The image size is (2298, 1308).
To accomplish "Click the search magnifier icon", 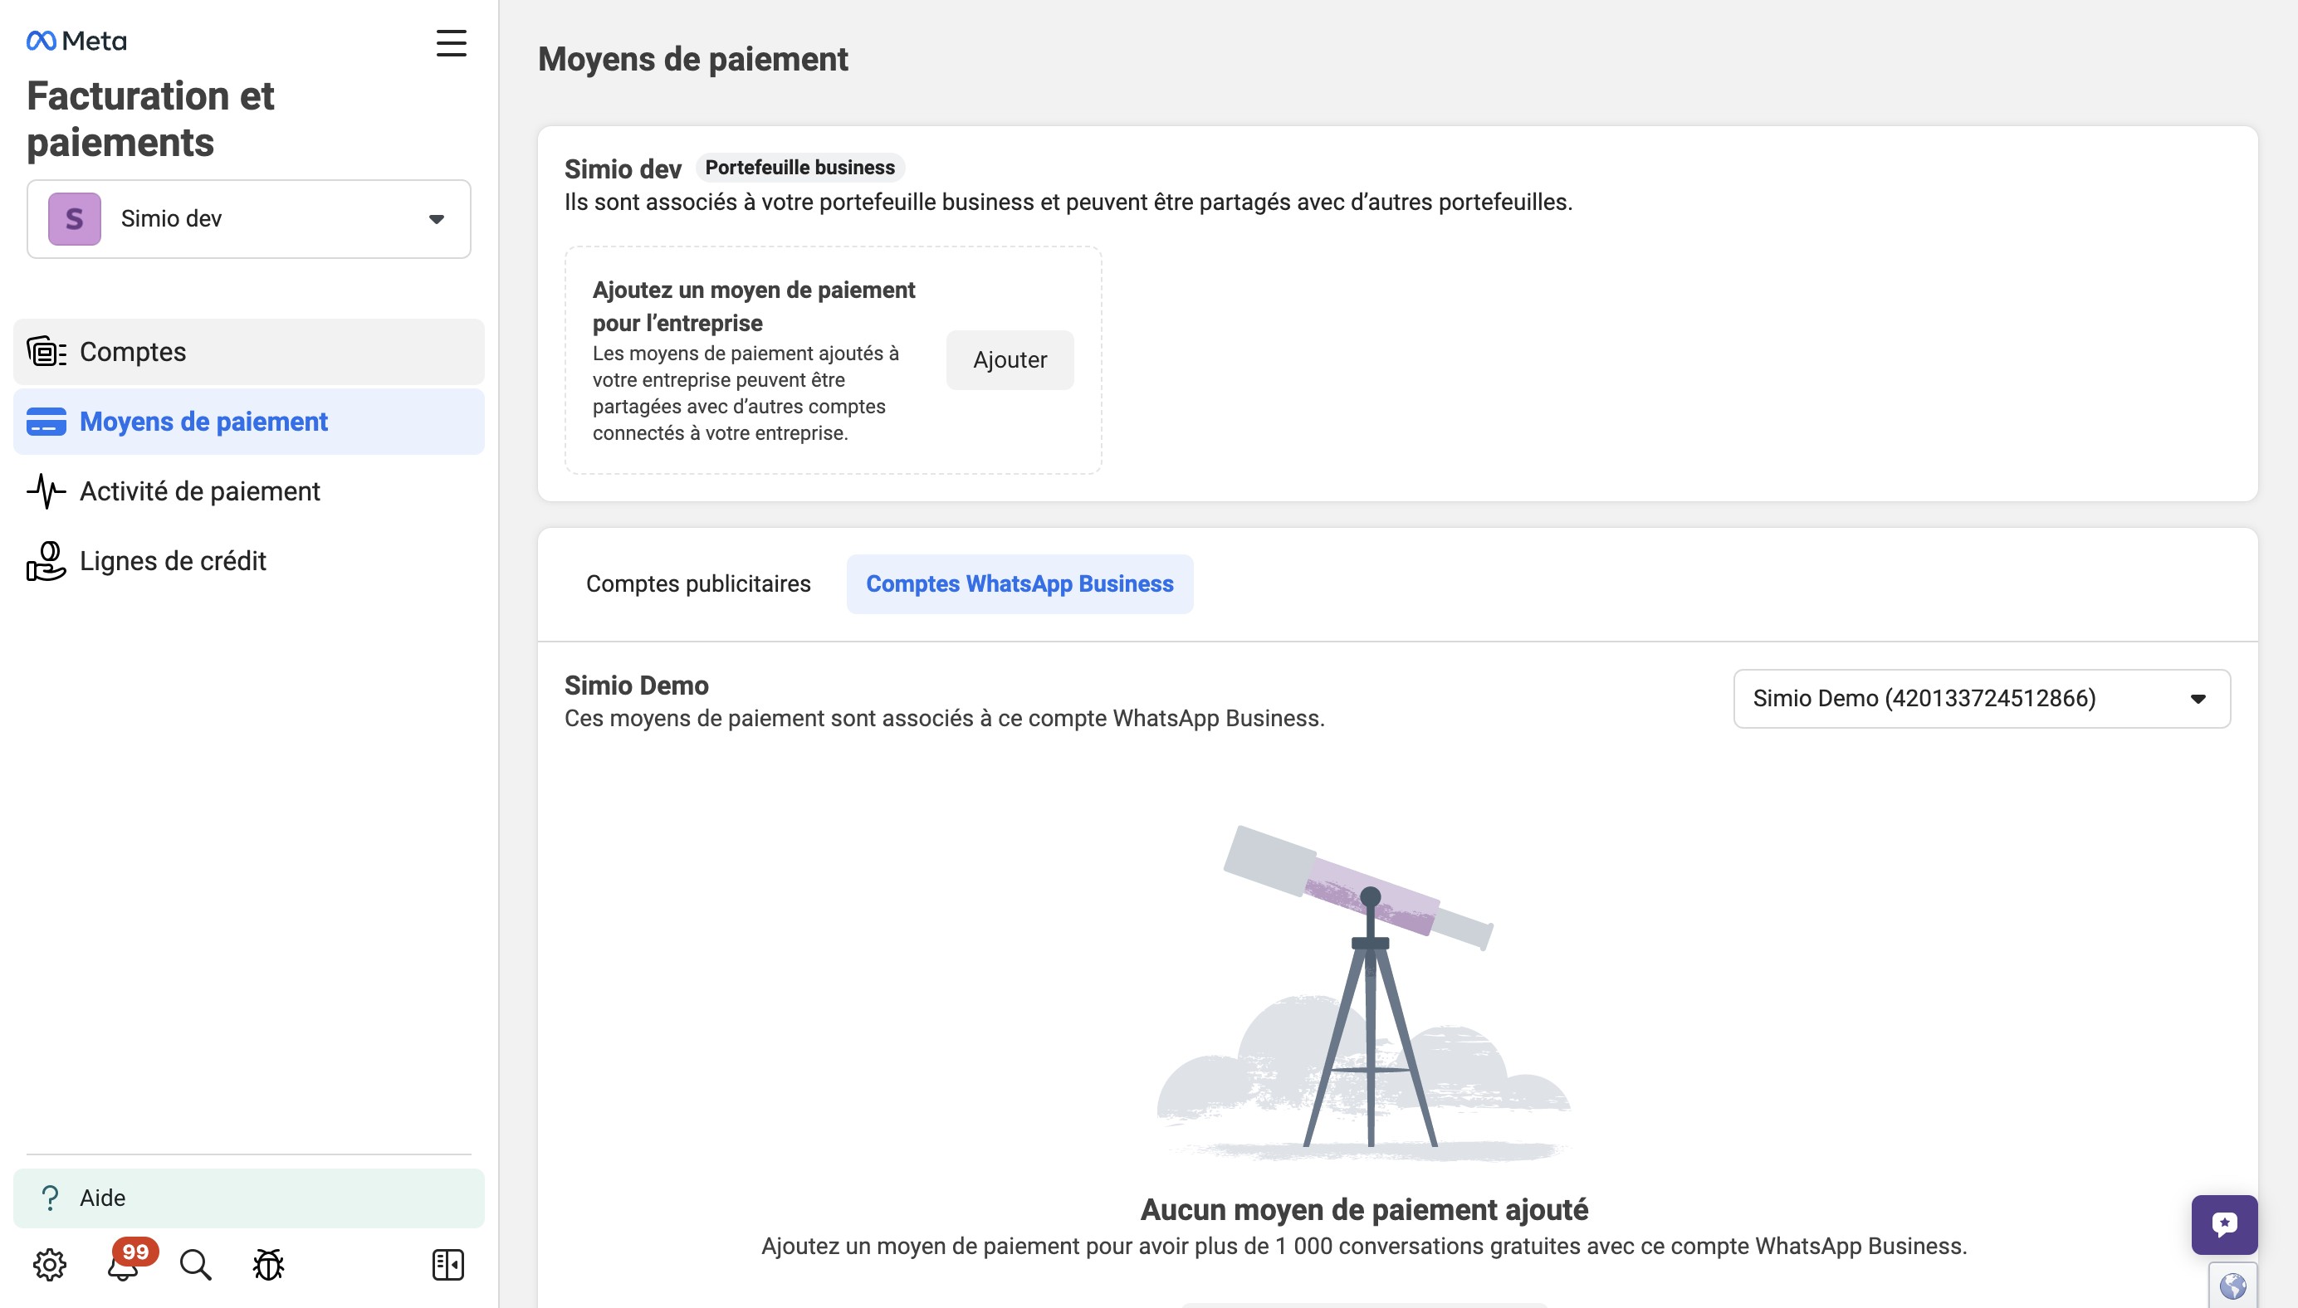I will click(195, 1265).
